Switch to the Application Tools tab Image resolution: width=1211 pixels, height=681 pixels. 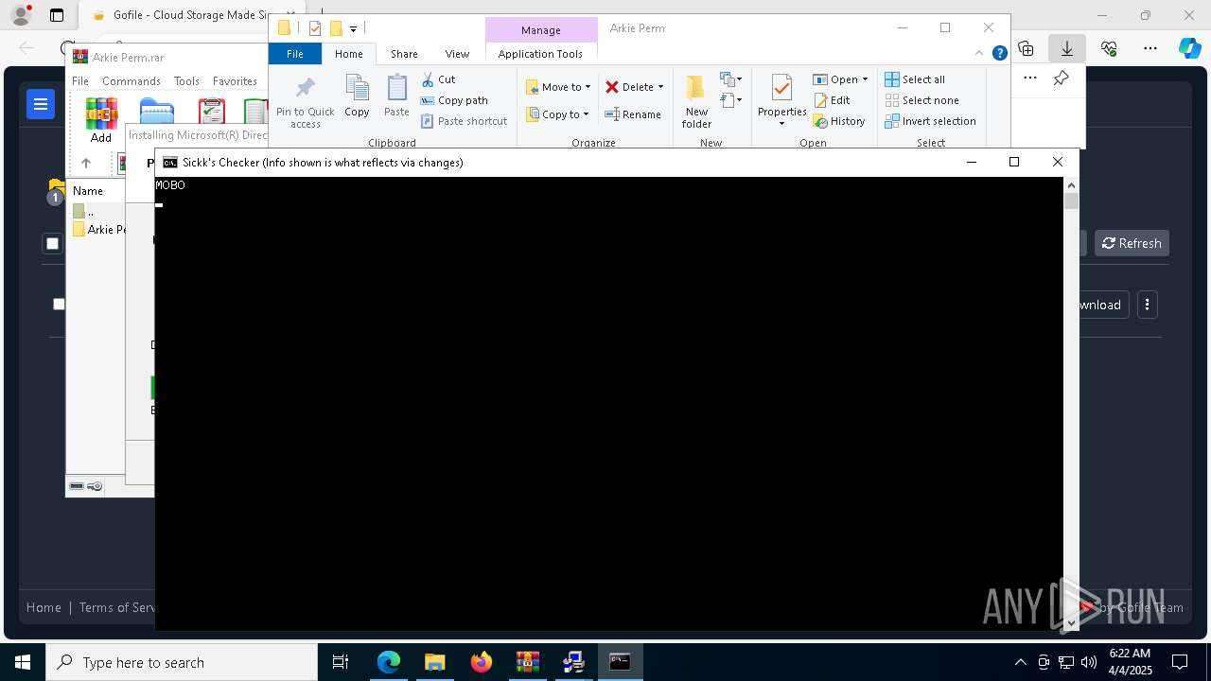tap(540, 54)
